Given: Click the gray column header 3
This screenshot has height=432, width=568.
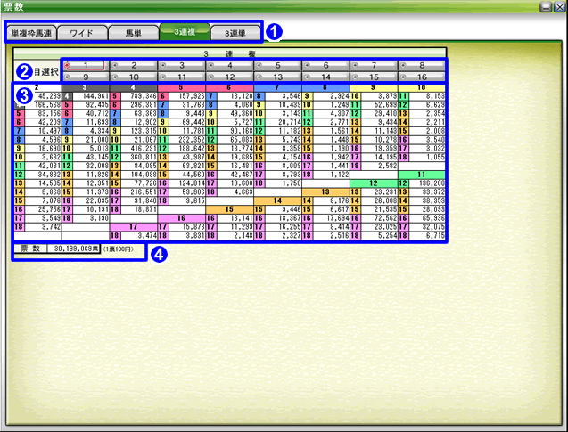Looking at the screenshot, I should [x=86, y=87].
